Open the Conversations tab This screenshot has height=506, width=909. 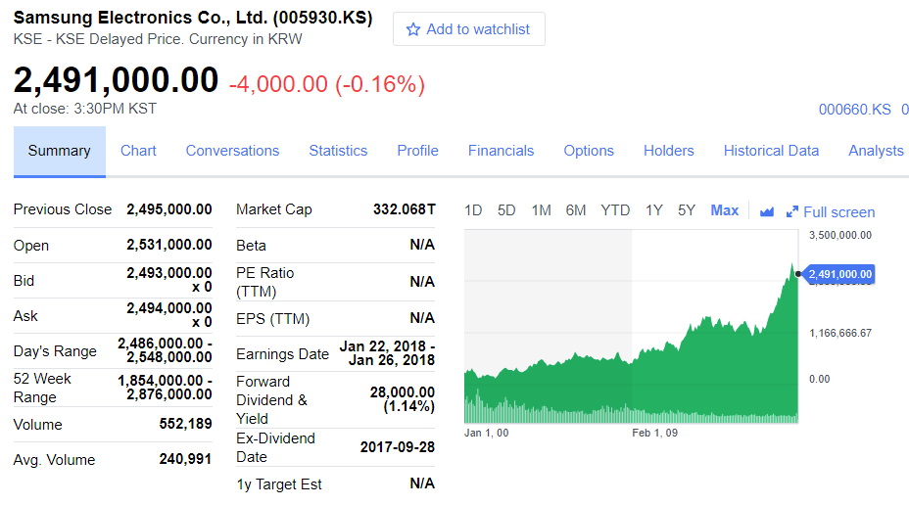click(232, 151)
